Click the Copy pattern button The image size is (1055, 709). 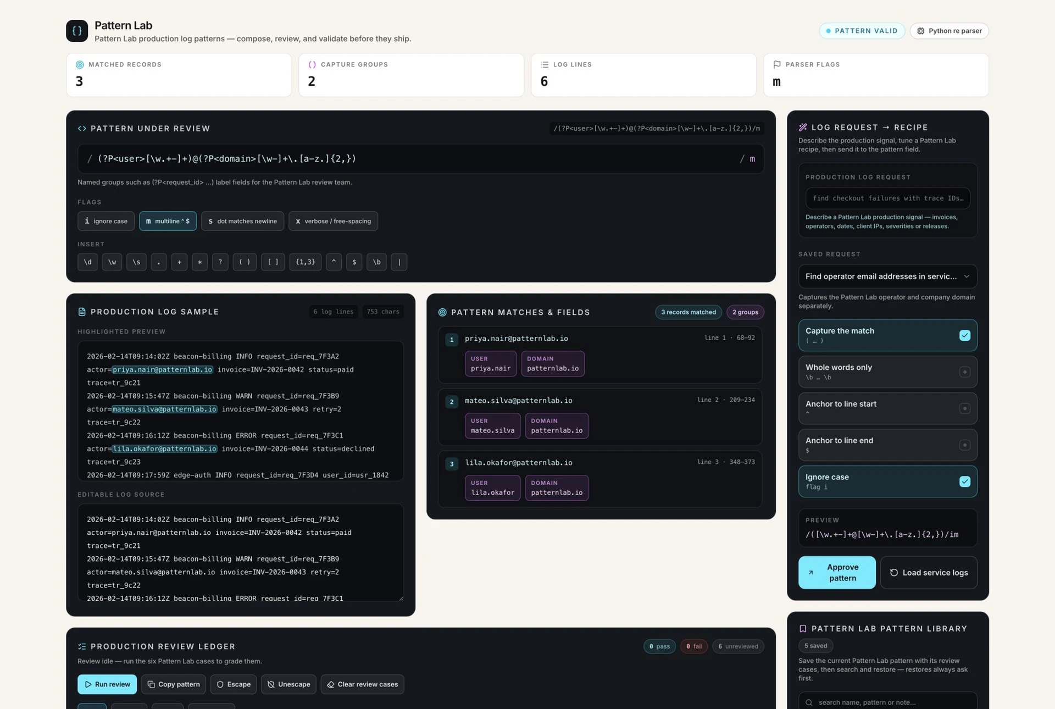[x=174, y=684]
